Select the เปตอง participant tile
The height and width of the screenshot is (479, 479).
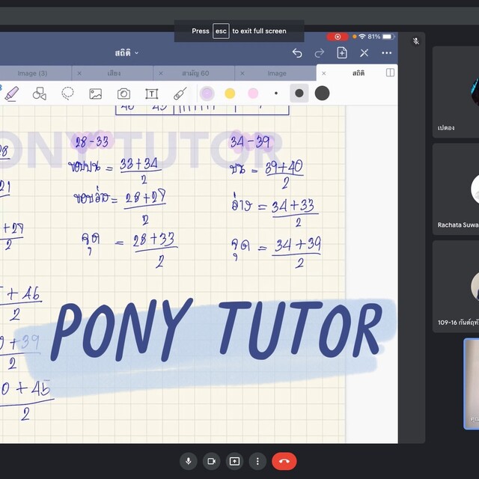[x=456, y=92]
